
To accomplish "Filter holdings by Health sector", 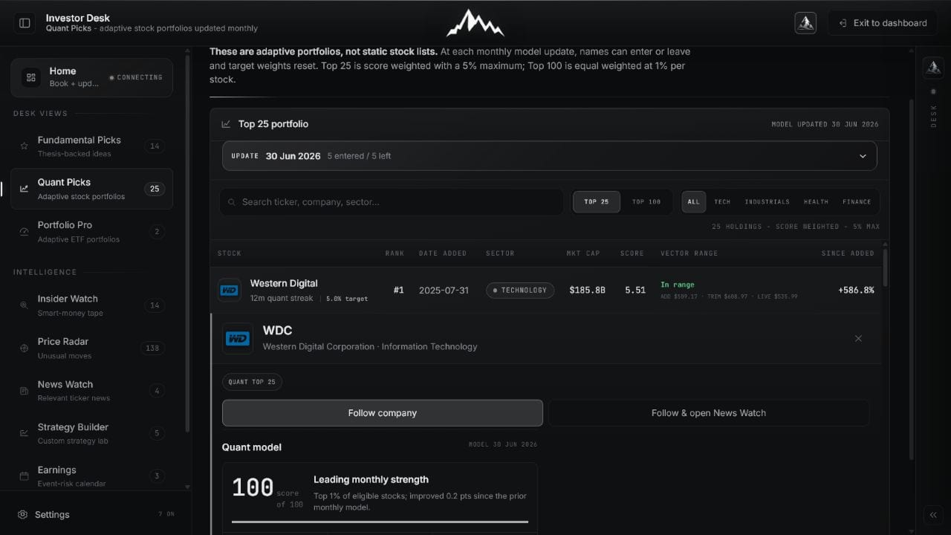I will (816, 202).
